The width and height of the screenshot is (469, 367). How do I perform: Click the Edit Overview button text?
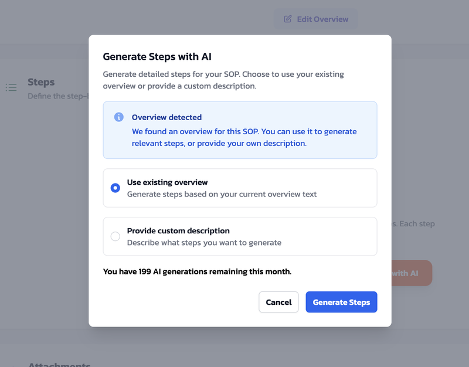point(322,19)
